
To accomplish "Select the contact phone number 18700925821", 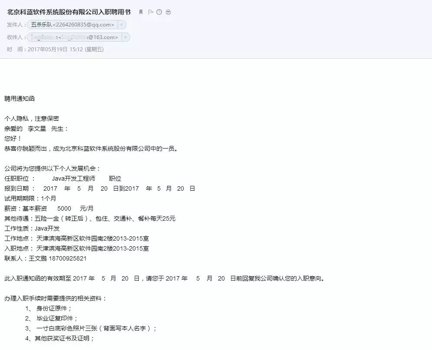I will coord(67,258).
